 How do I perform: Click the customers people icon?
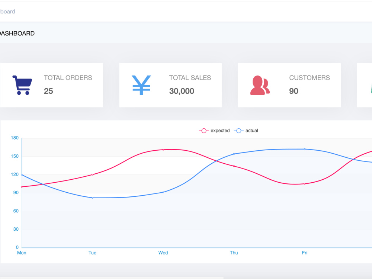(260, 86)
